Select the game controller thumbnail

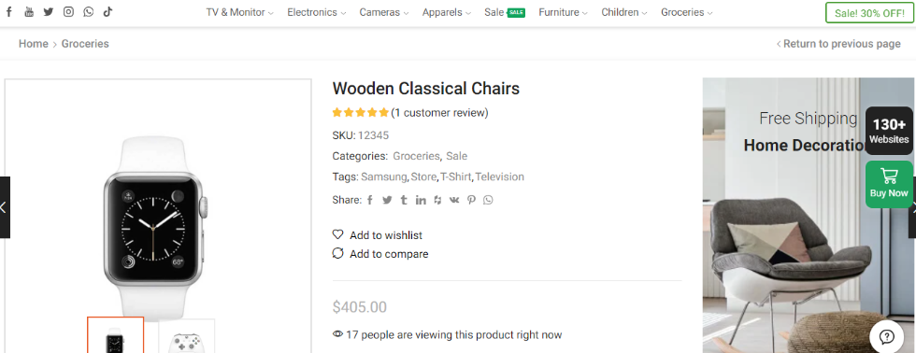(x=186, y=336)
